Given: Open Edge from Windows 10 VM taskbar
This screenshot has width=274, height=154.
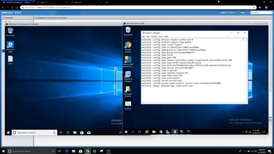Looking at the screenshot, I should point(68,133).
